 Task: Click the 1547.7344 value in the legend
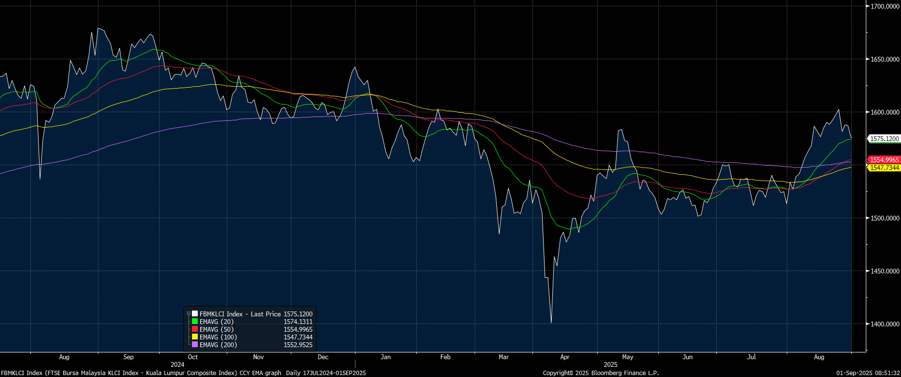(x=298, y=337)
